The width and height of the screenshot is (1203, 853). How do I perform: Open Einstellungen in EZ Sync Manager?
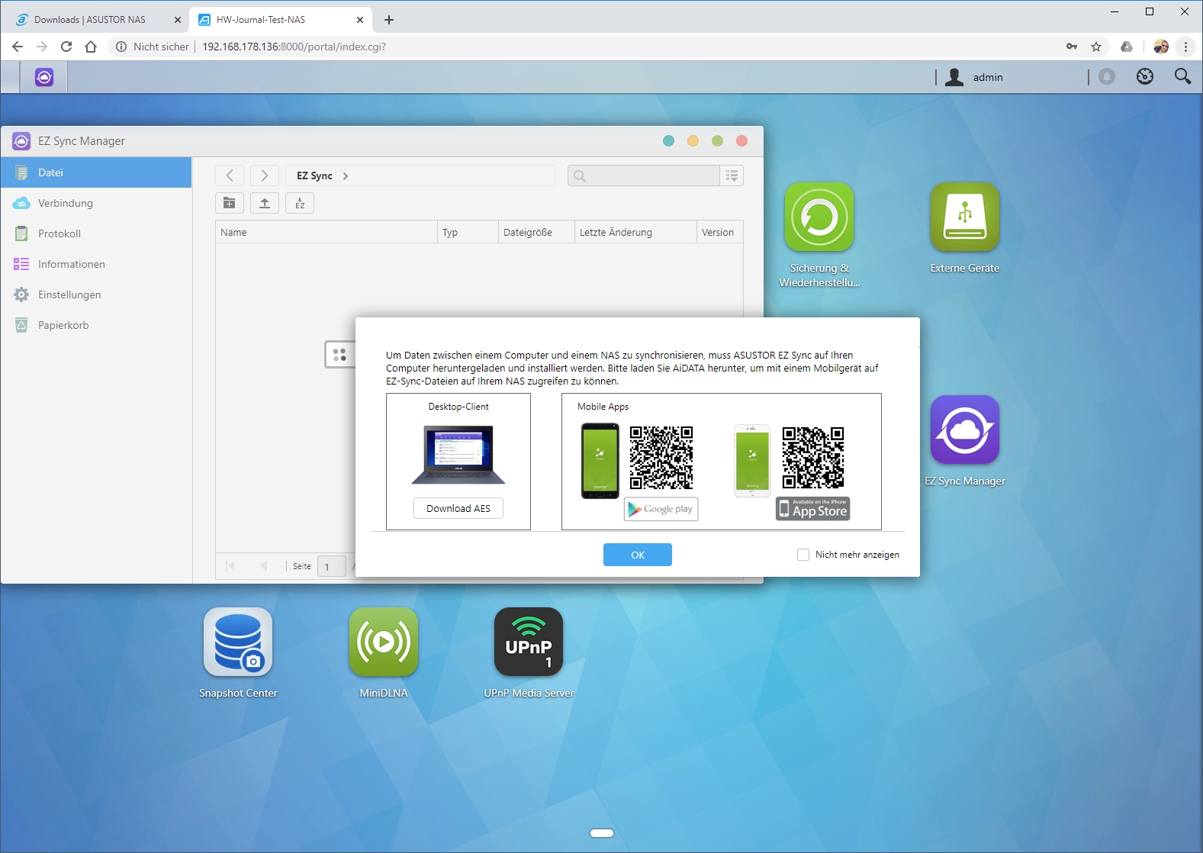pyautogui.click(x=96, y=295)
